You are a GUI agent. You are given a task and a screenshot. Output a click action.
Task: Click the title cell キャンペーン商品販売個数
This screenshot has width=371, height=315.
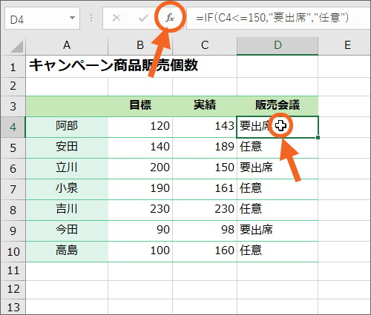pyautogui.click(x=114, y=66)
